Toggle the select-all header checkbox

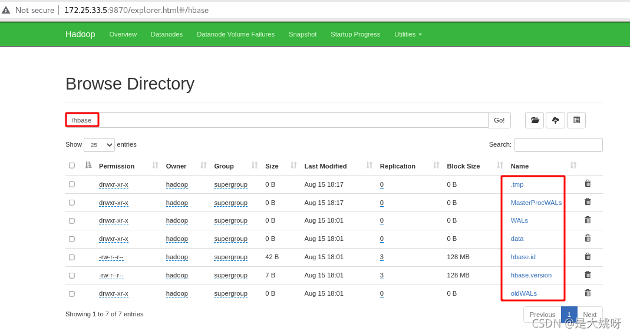[x=72, y=166]
